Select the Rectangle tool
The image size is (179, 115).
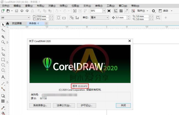pyautogui.click(x=3, y=59)
